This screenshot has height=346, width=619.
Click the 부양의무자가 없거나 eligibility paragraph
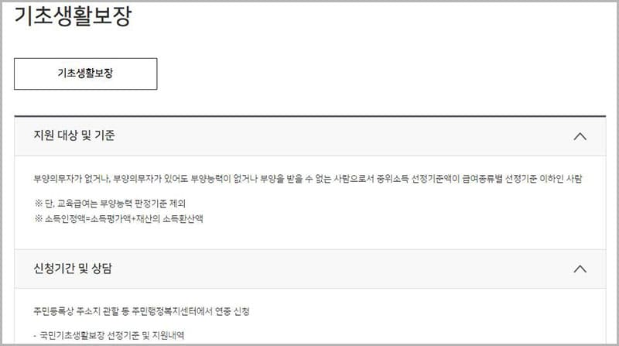pos(307,179)
